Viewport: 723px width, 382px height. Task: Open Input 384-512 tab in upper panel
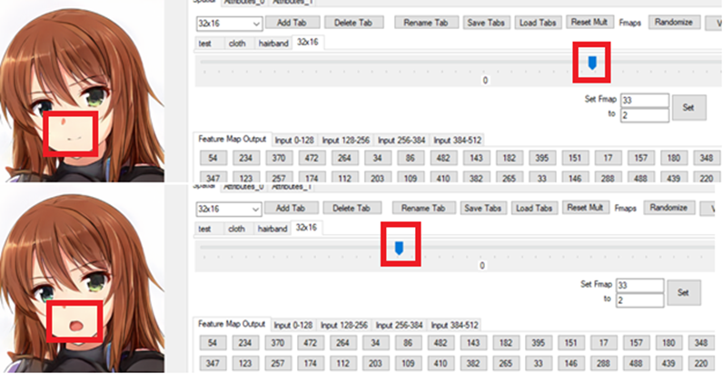pos(458,141)
